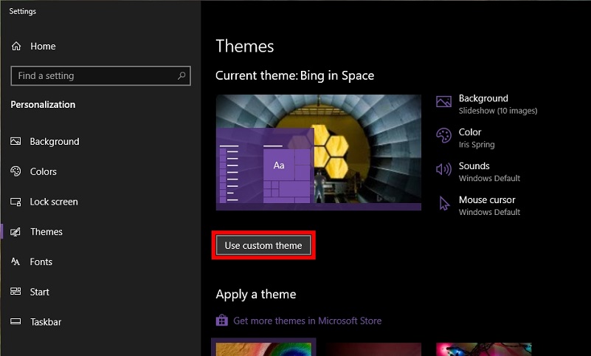Viewport: 591px width, 356px height.
Task: Click the Fonts icon in sidebar
Action: 15,261
